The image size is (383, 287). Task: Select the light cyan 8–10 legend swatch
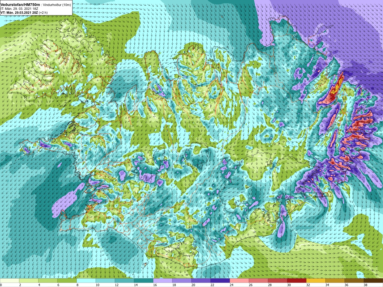point(86,281)
